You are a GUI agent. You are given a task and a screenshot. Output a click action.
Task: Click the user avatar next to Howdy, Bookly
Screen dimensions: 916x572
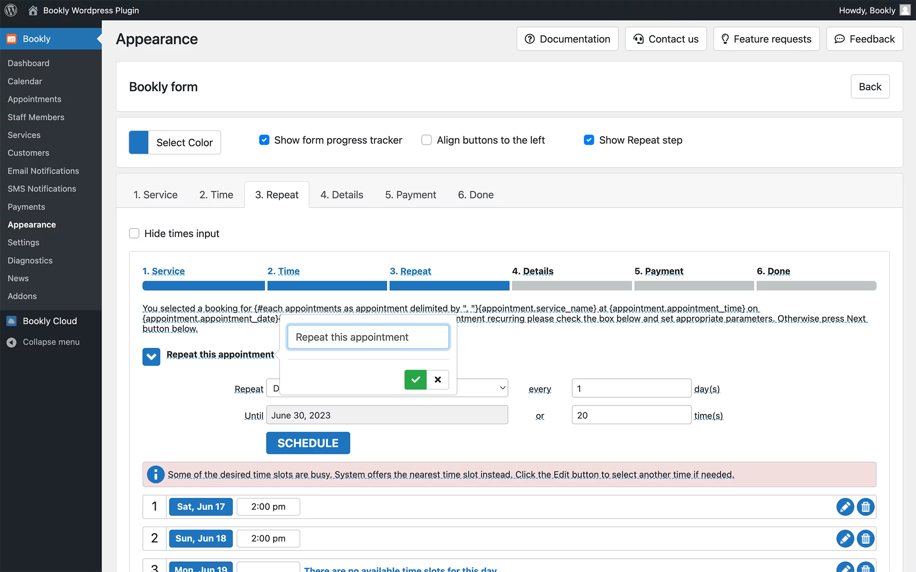pyautogui.click(x=905, y=10)
